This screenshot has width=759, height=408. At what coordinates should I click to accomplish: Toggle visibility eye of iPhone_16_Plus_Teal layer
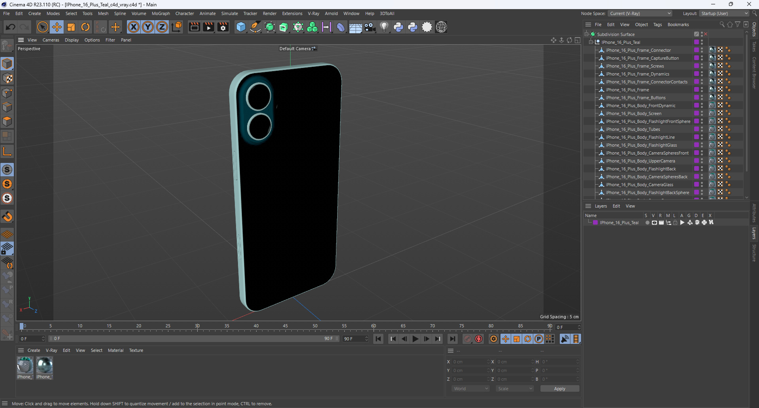click(654, 223)
